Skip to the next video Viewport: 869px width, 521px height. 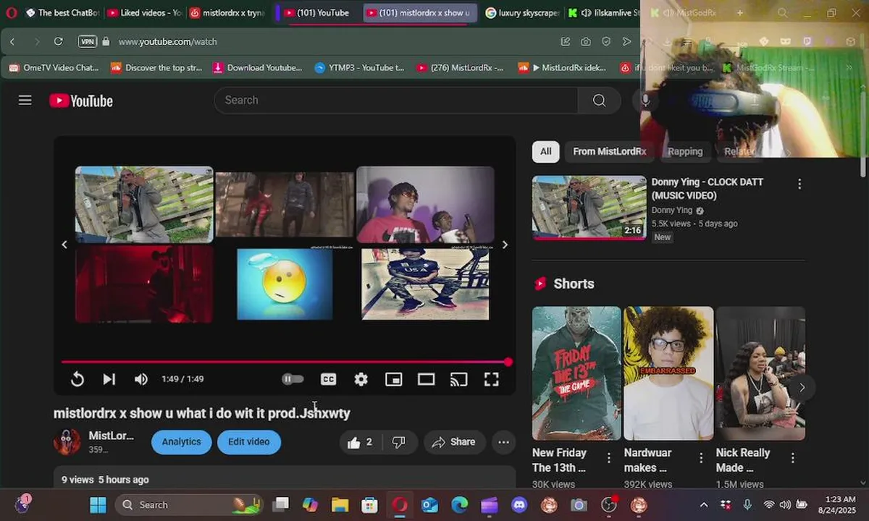click(109, 379)
